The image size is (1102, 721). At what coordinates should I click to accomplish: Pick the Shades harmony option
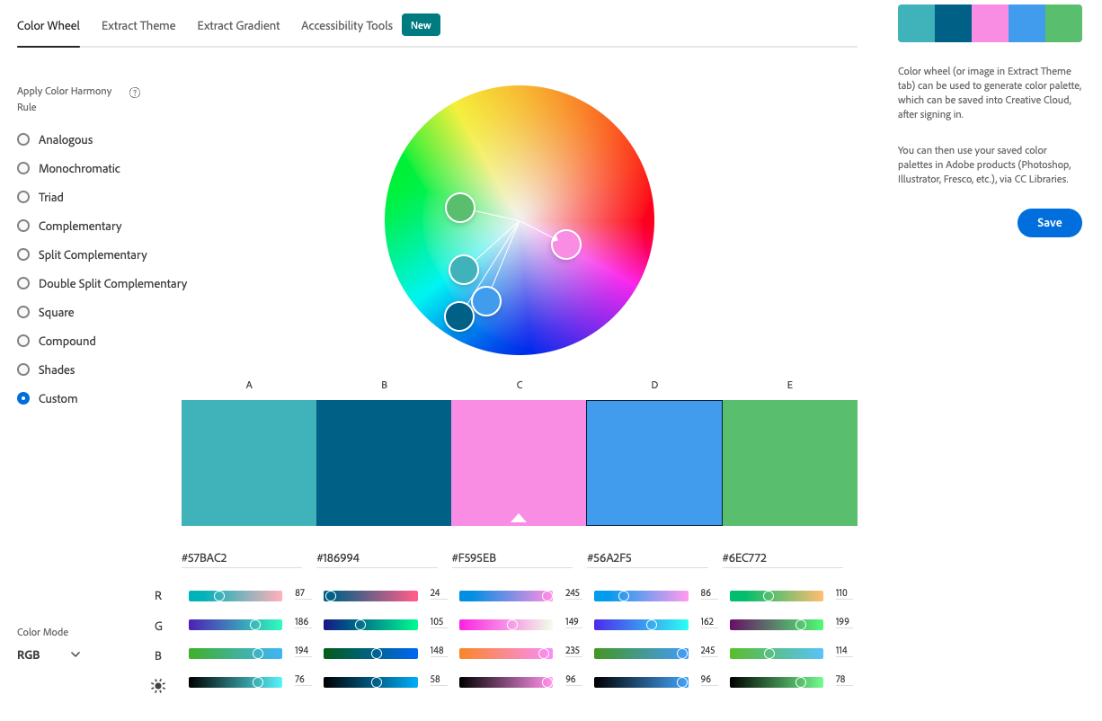point(24,369)
